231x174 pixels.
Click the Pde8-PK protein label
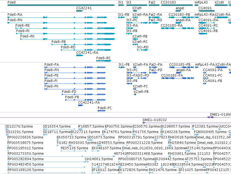(52, 86)
